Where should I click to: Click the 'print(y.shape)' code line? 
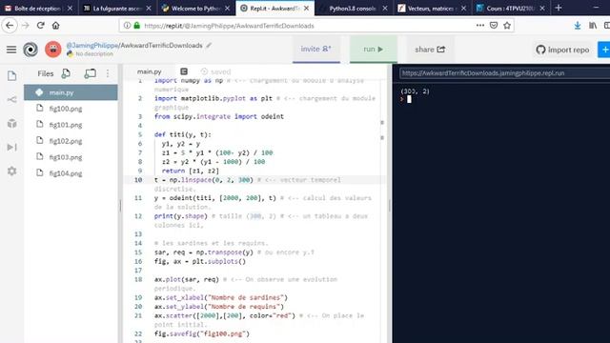pyautogui.click(x=180, y=216)
